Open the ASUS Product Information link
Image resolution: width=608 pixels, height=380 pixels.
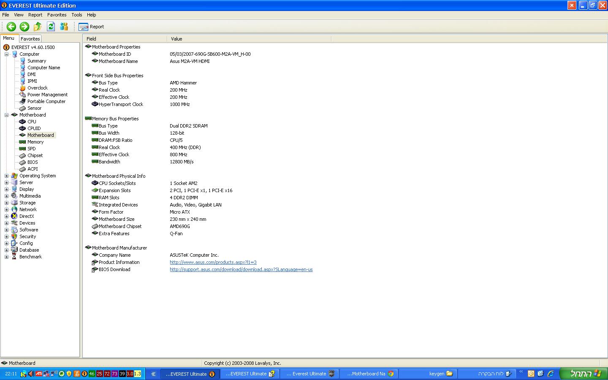(x=213, y=262)
